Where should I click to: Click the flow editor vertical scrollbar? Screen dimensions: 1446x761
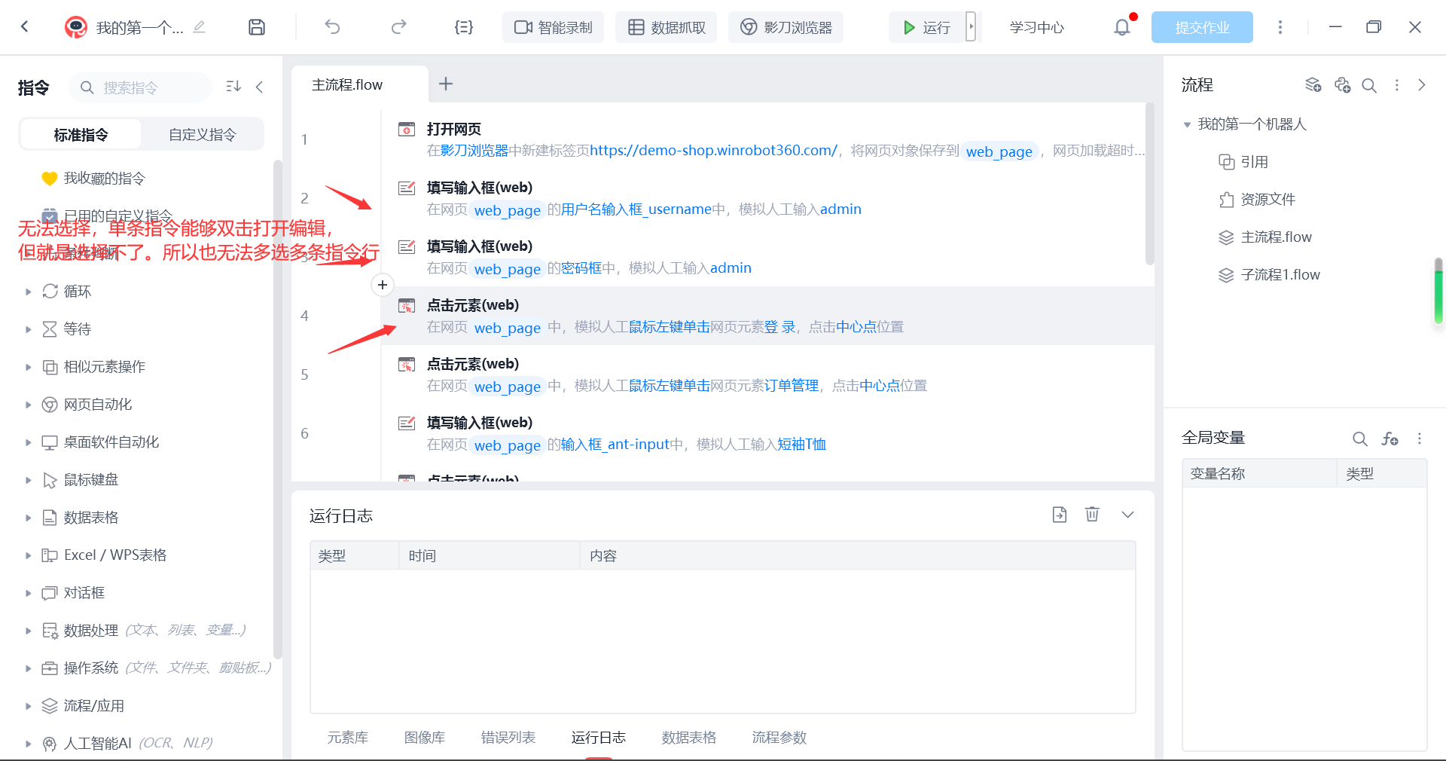click(x=1149, y=185)
